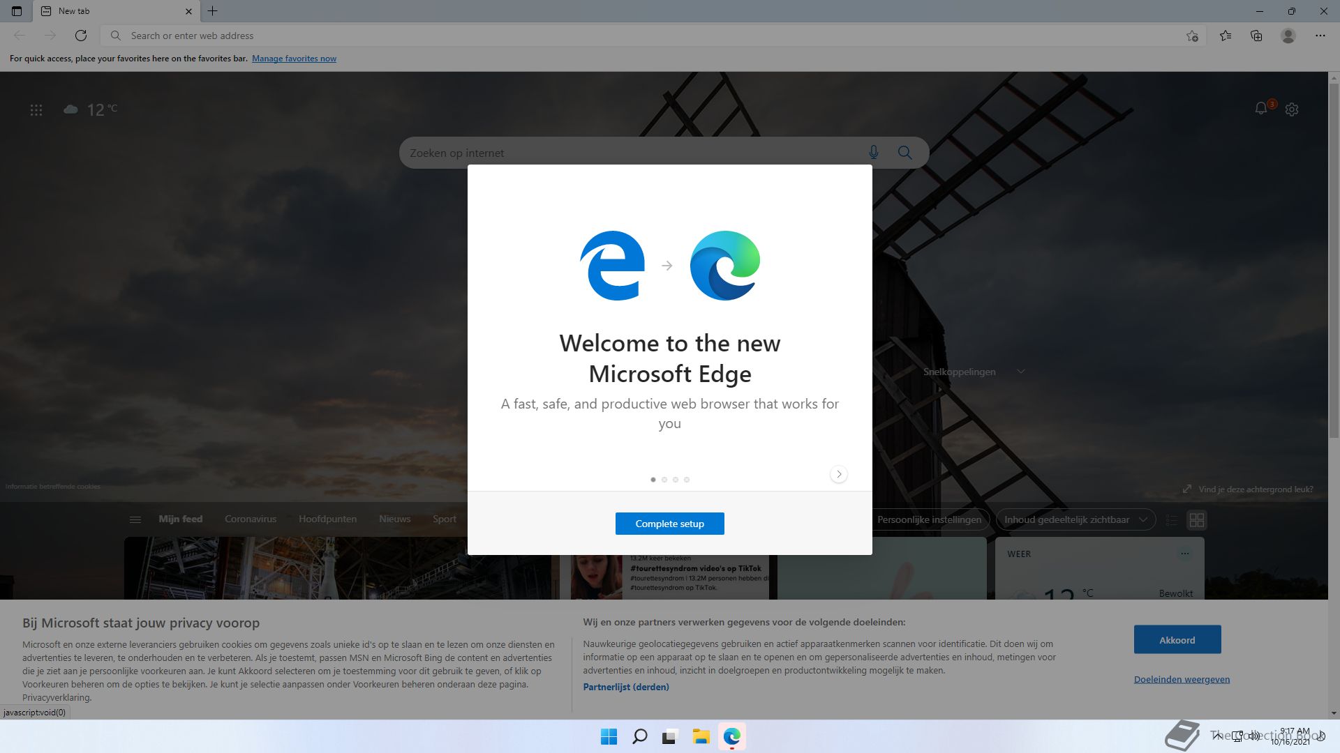
Task: Open the 12°C weather widget
Action: [x=91, y=109]
